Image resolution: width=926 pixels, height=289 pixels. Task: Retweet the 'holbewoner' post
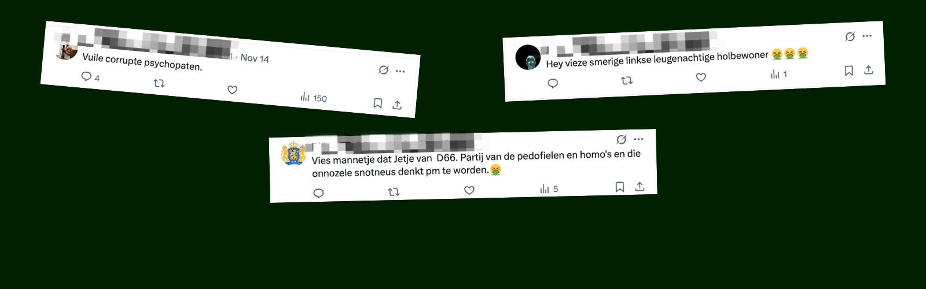tap(627, 81)
